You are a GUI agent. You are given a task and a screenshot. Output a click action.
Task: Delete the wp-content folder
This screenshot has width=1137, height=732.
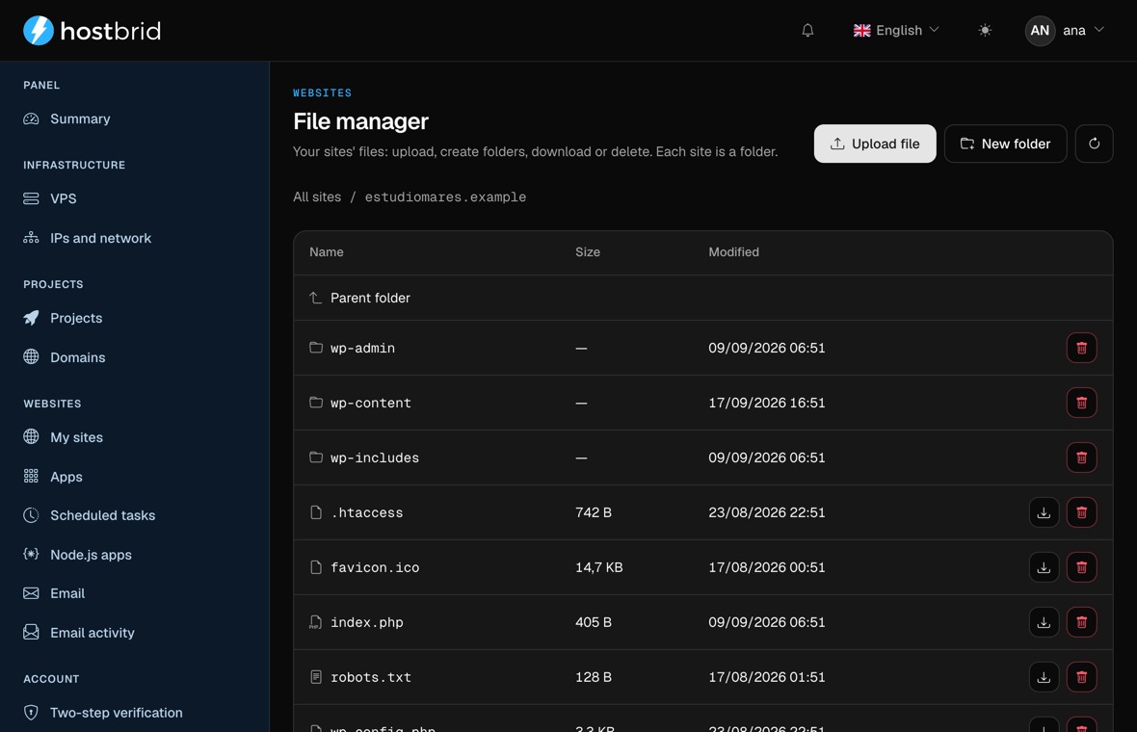[x=1081, y=403]
